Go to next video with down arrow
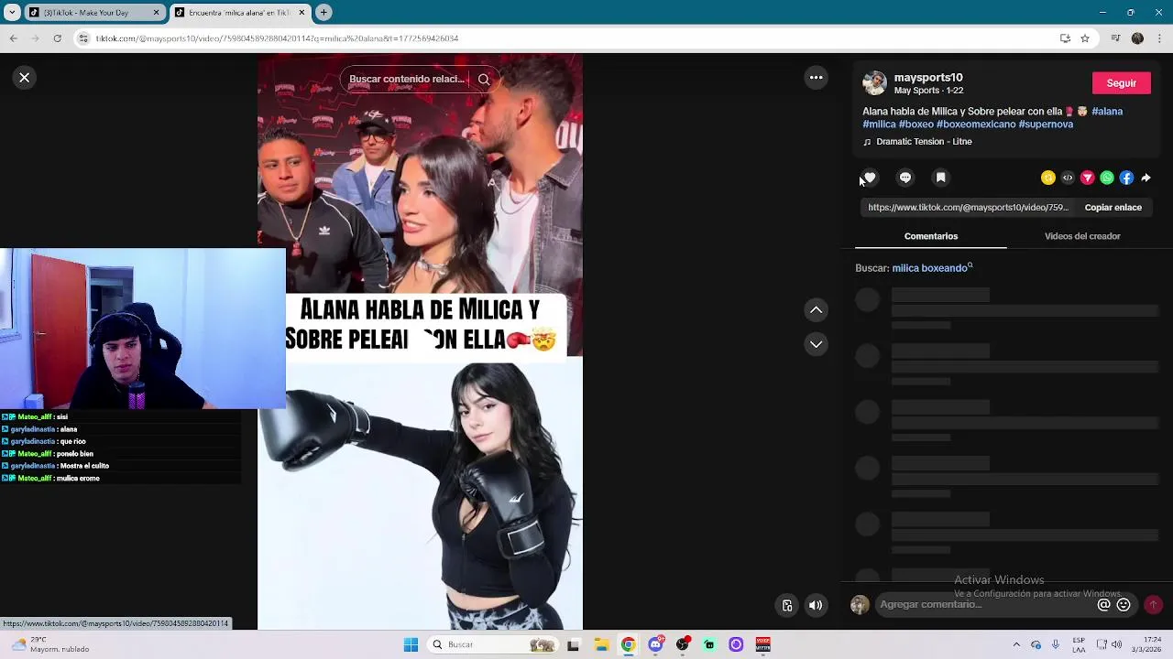 coord(816,344)
